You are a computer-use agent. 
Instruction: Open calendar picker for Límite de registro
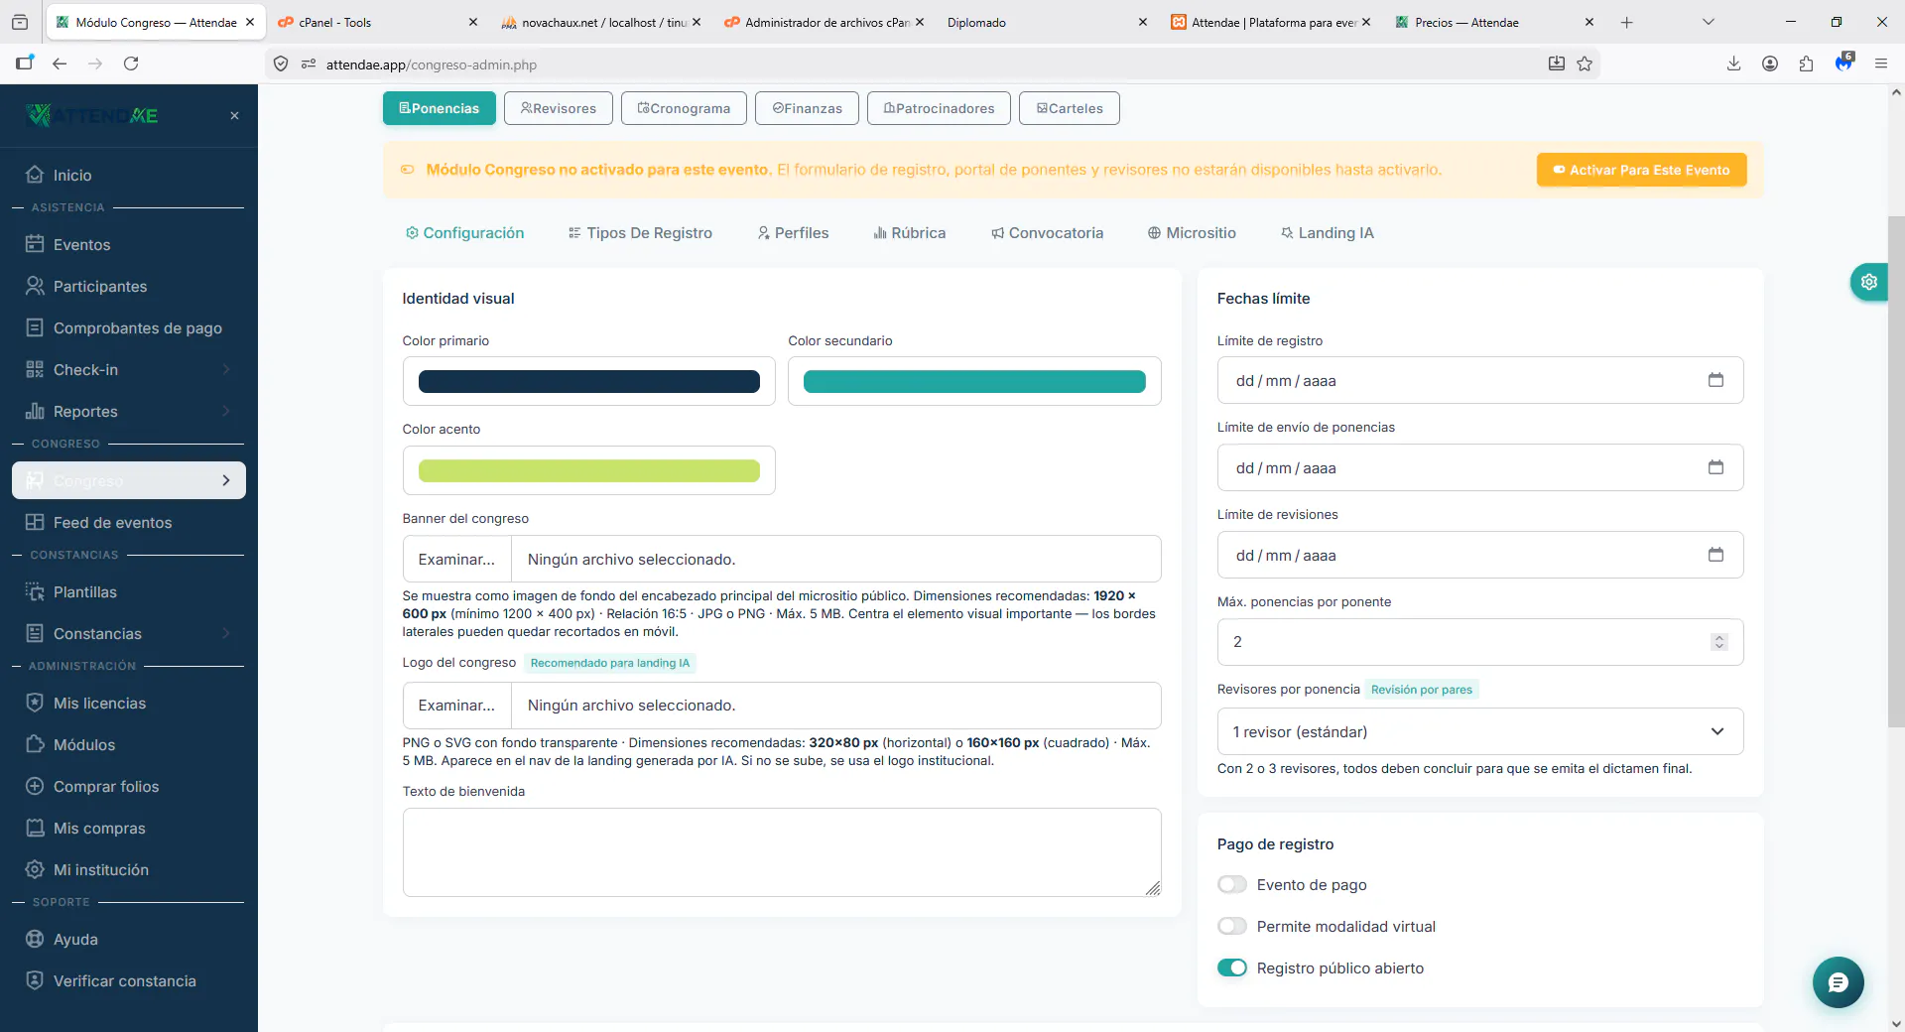click(1715, 380)
